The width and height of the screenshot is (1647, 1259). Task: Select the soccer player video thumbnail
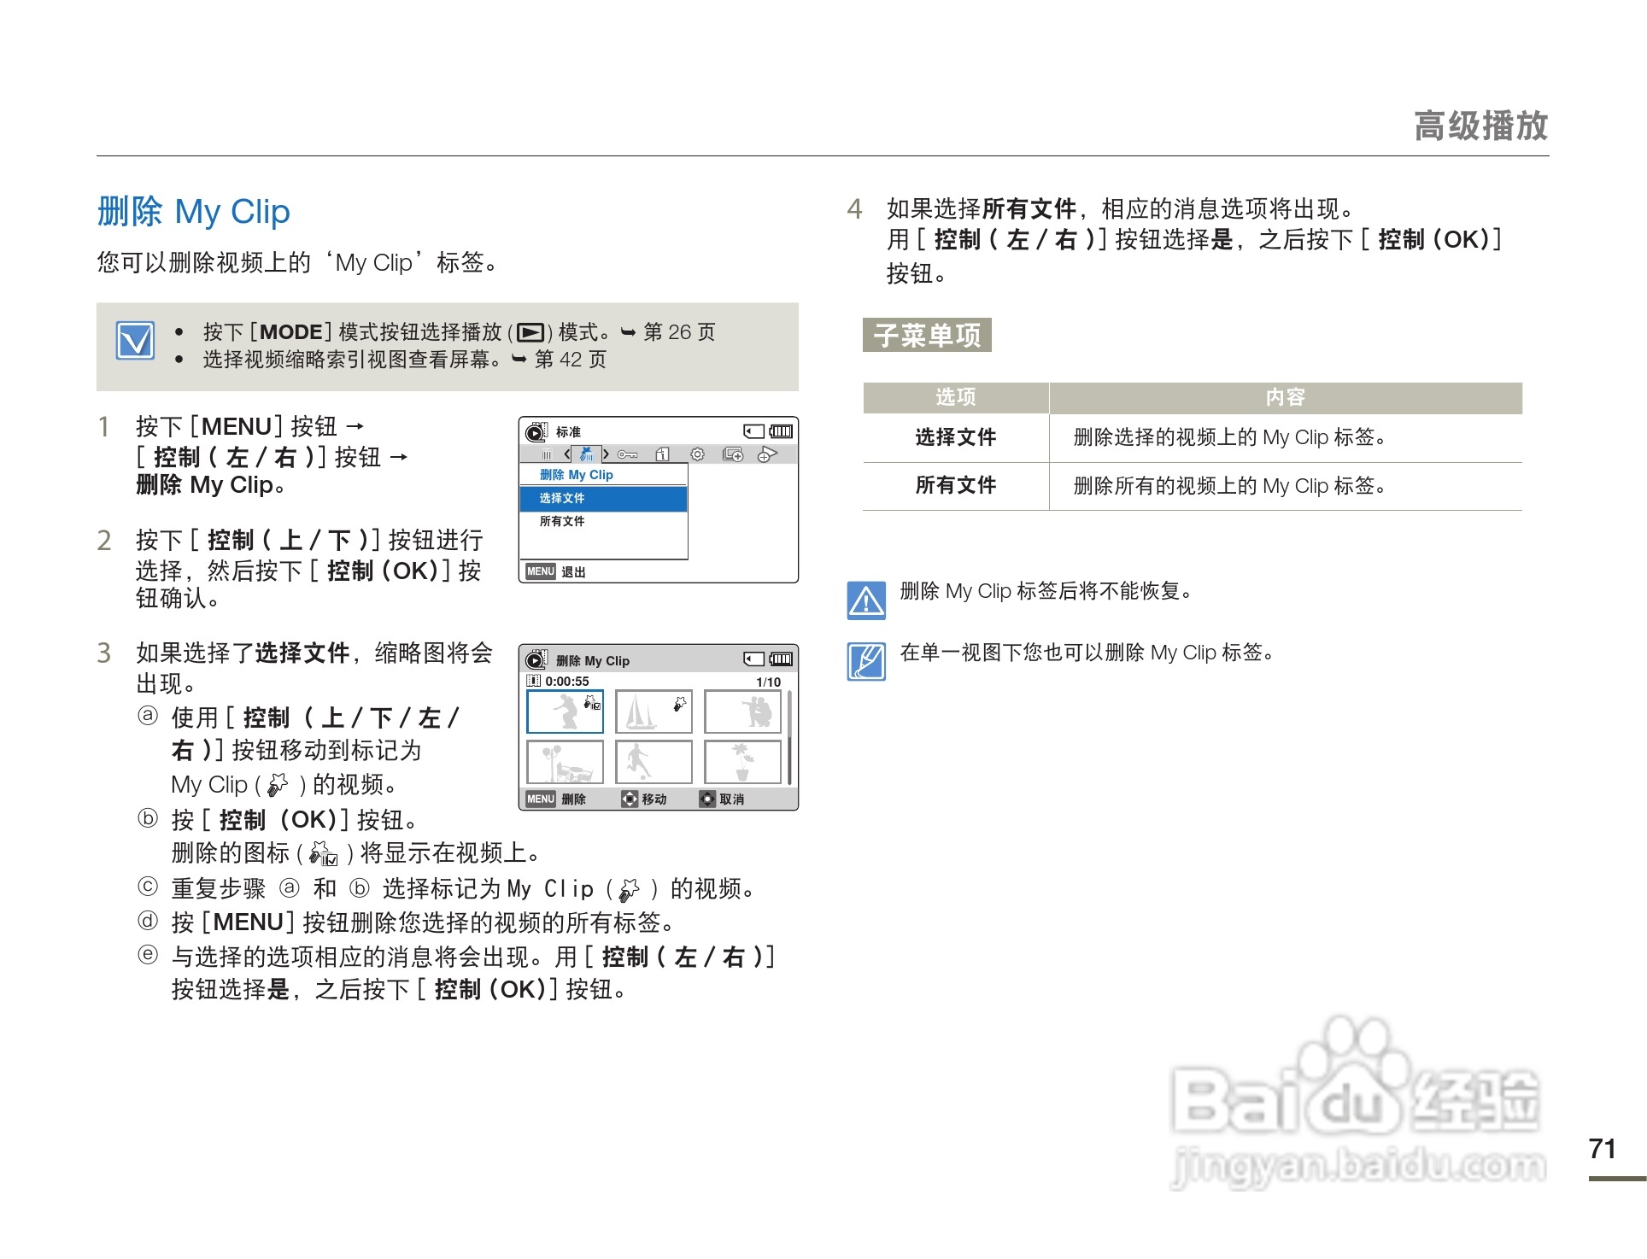(654, 762)
